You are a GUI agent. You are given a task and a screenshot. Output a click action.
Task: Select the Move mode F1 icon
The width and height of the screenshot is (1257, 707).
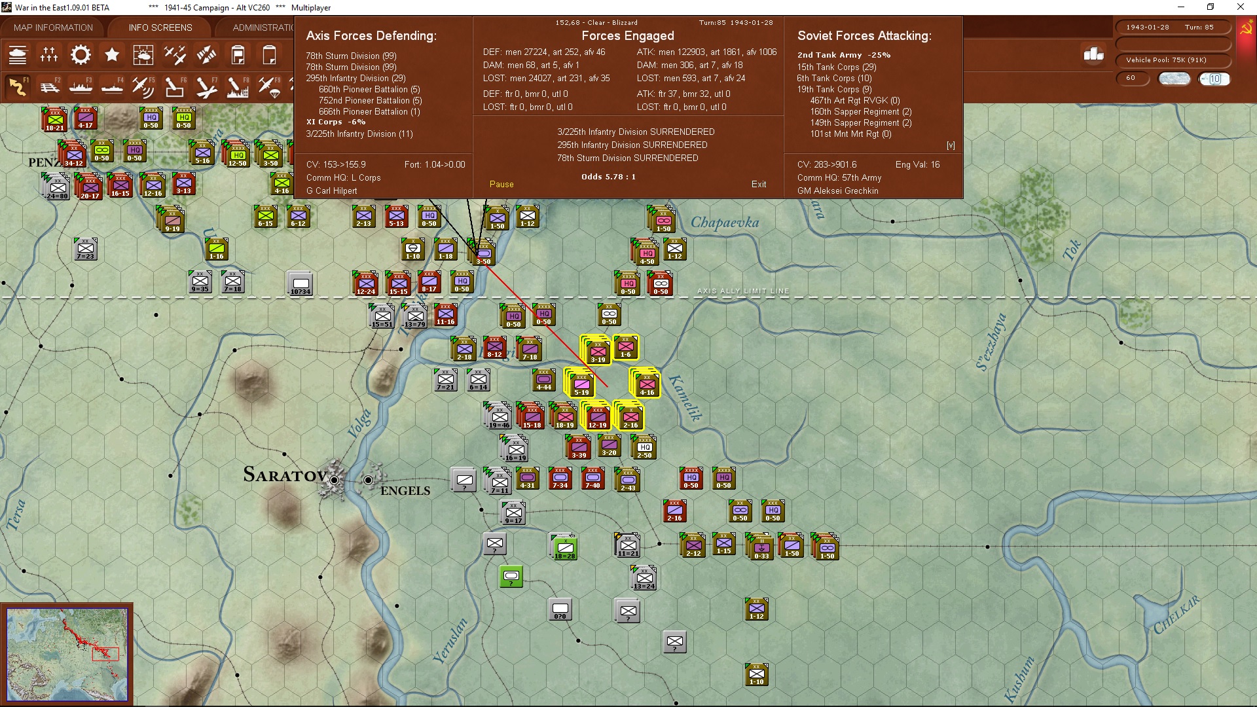click(18, 87)
